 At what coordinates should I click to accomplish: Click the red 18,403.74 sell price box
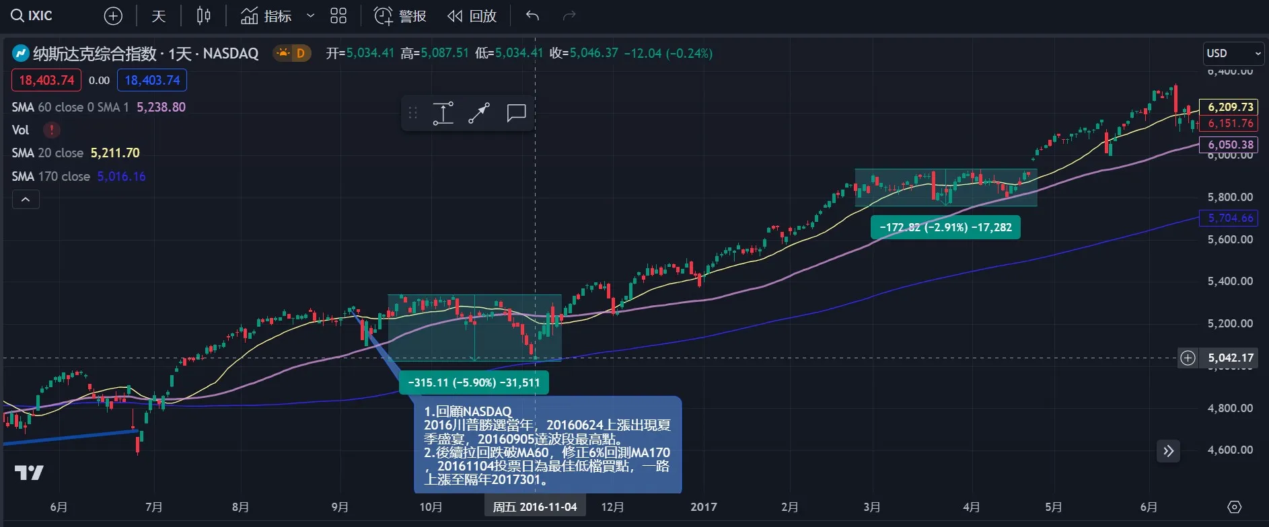tap(46, 80)
